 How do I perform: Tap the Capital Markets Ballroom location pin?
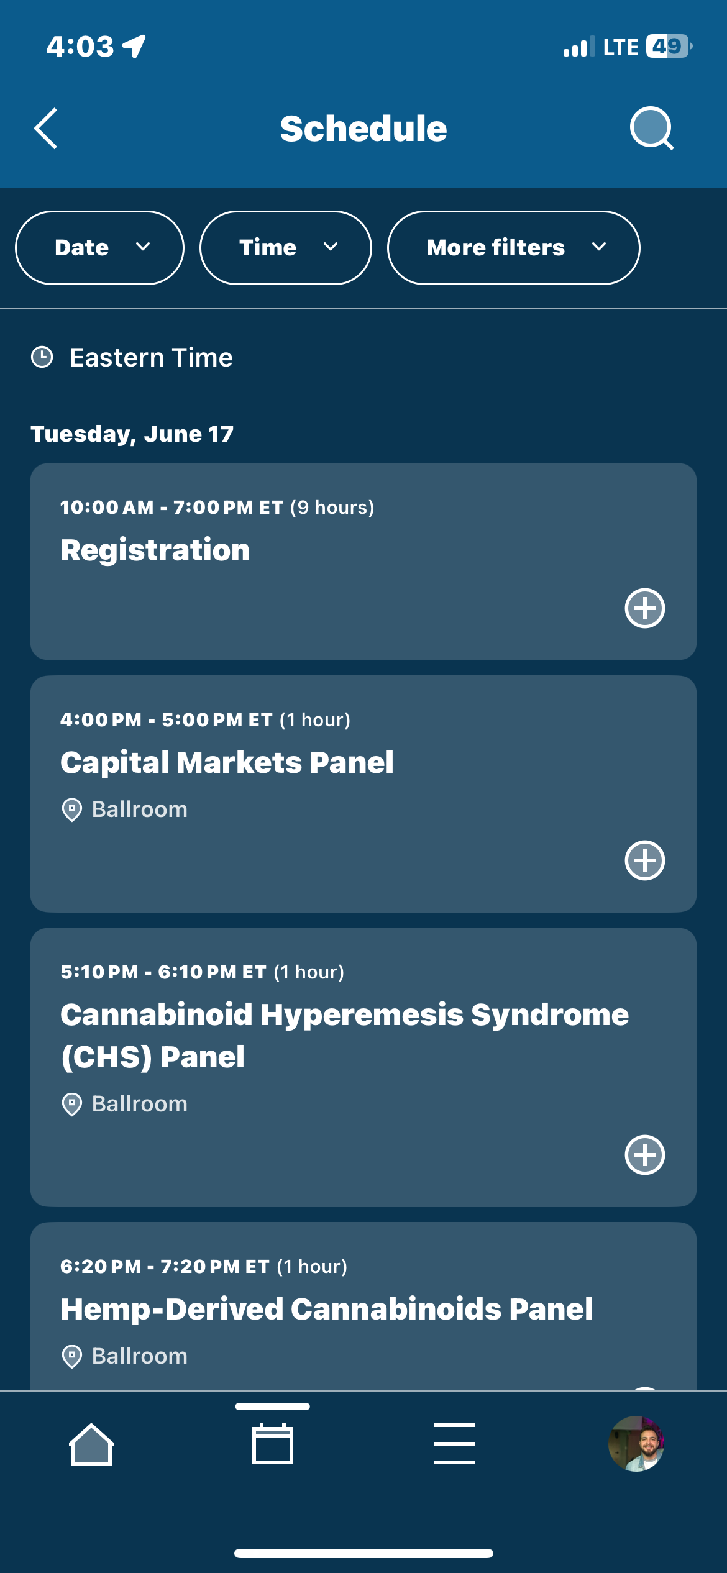(x=72, y=809)
